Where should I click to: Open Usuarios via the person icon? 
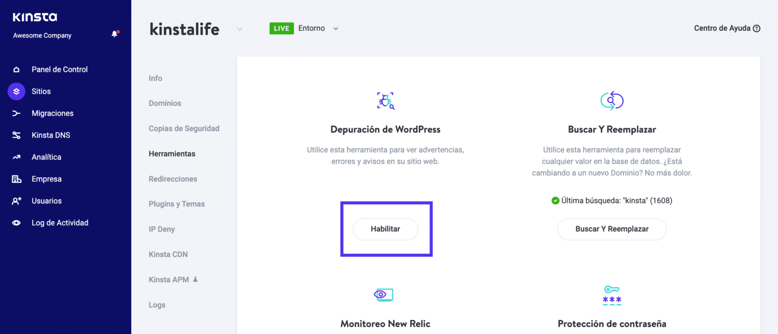coord(16,201)
